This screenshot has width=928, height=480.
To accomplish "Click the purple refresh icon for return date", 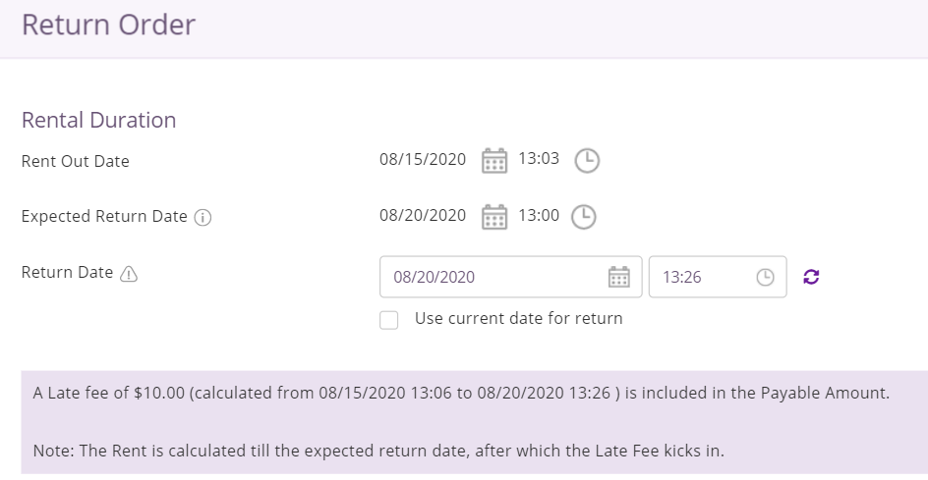I will (x=811, y=277).
